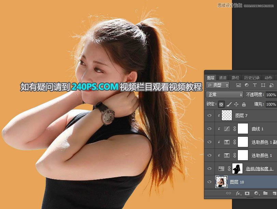Click the selective color icon on 选取颜色 1 副本
The image size is (277, 209).
227,142
